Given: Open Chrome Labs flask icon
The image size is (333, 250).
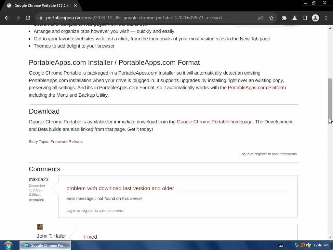Looking at the screenshot, I should pyautogui.click(x=295, y=18).
